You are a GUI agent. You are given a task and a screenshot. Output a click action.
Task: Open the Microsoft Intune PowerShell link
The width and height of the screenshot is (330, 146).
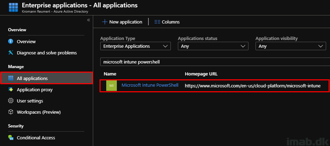pos(150,85)
